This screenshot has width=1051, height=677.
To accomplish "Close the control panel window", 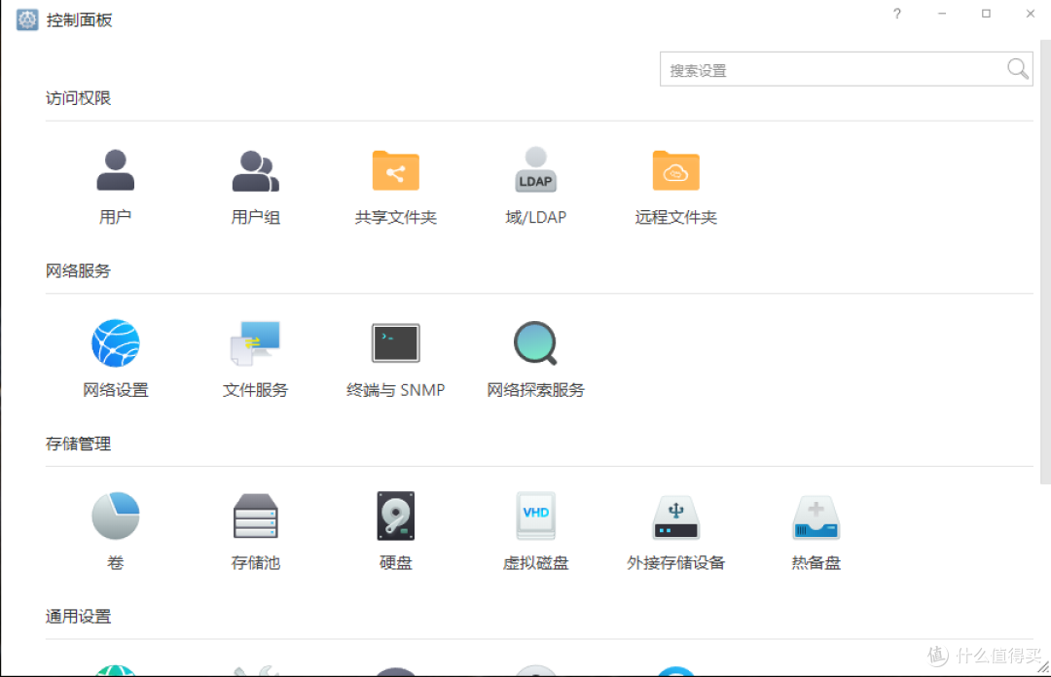I will [x=1031, y=14].
